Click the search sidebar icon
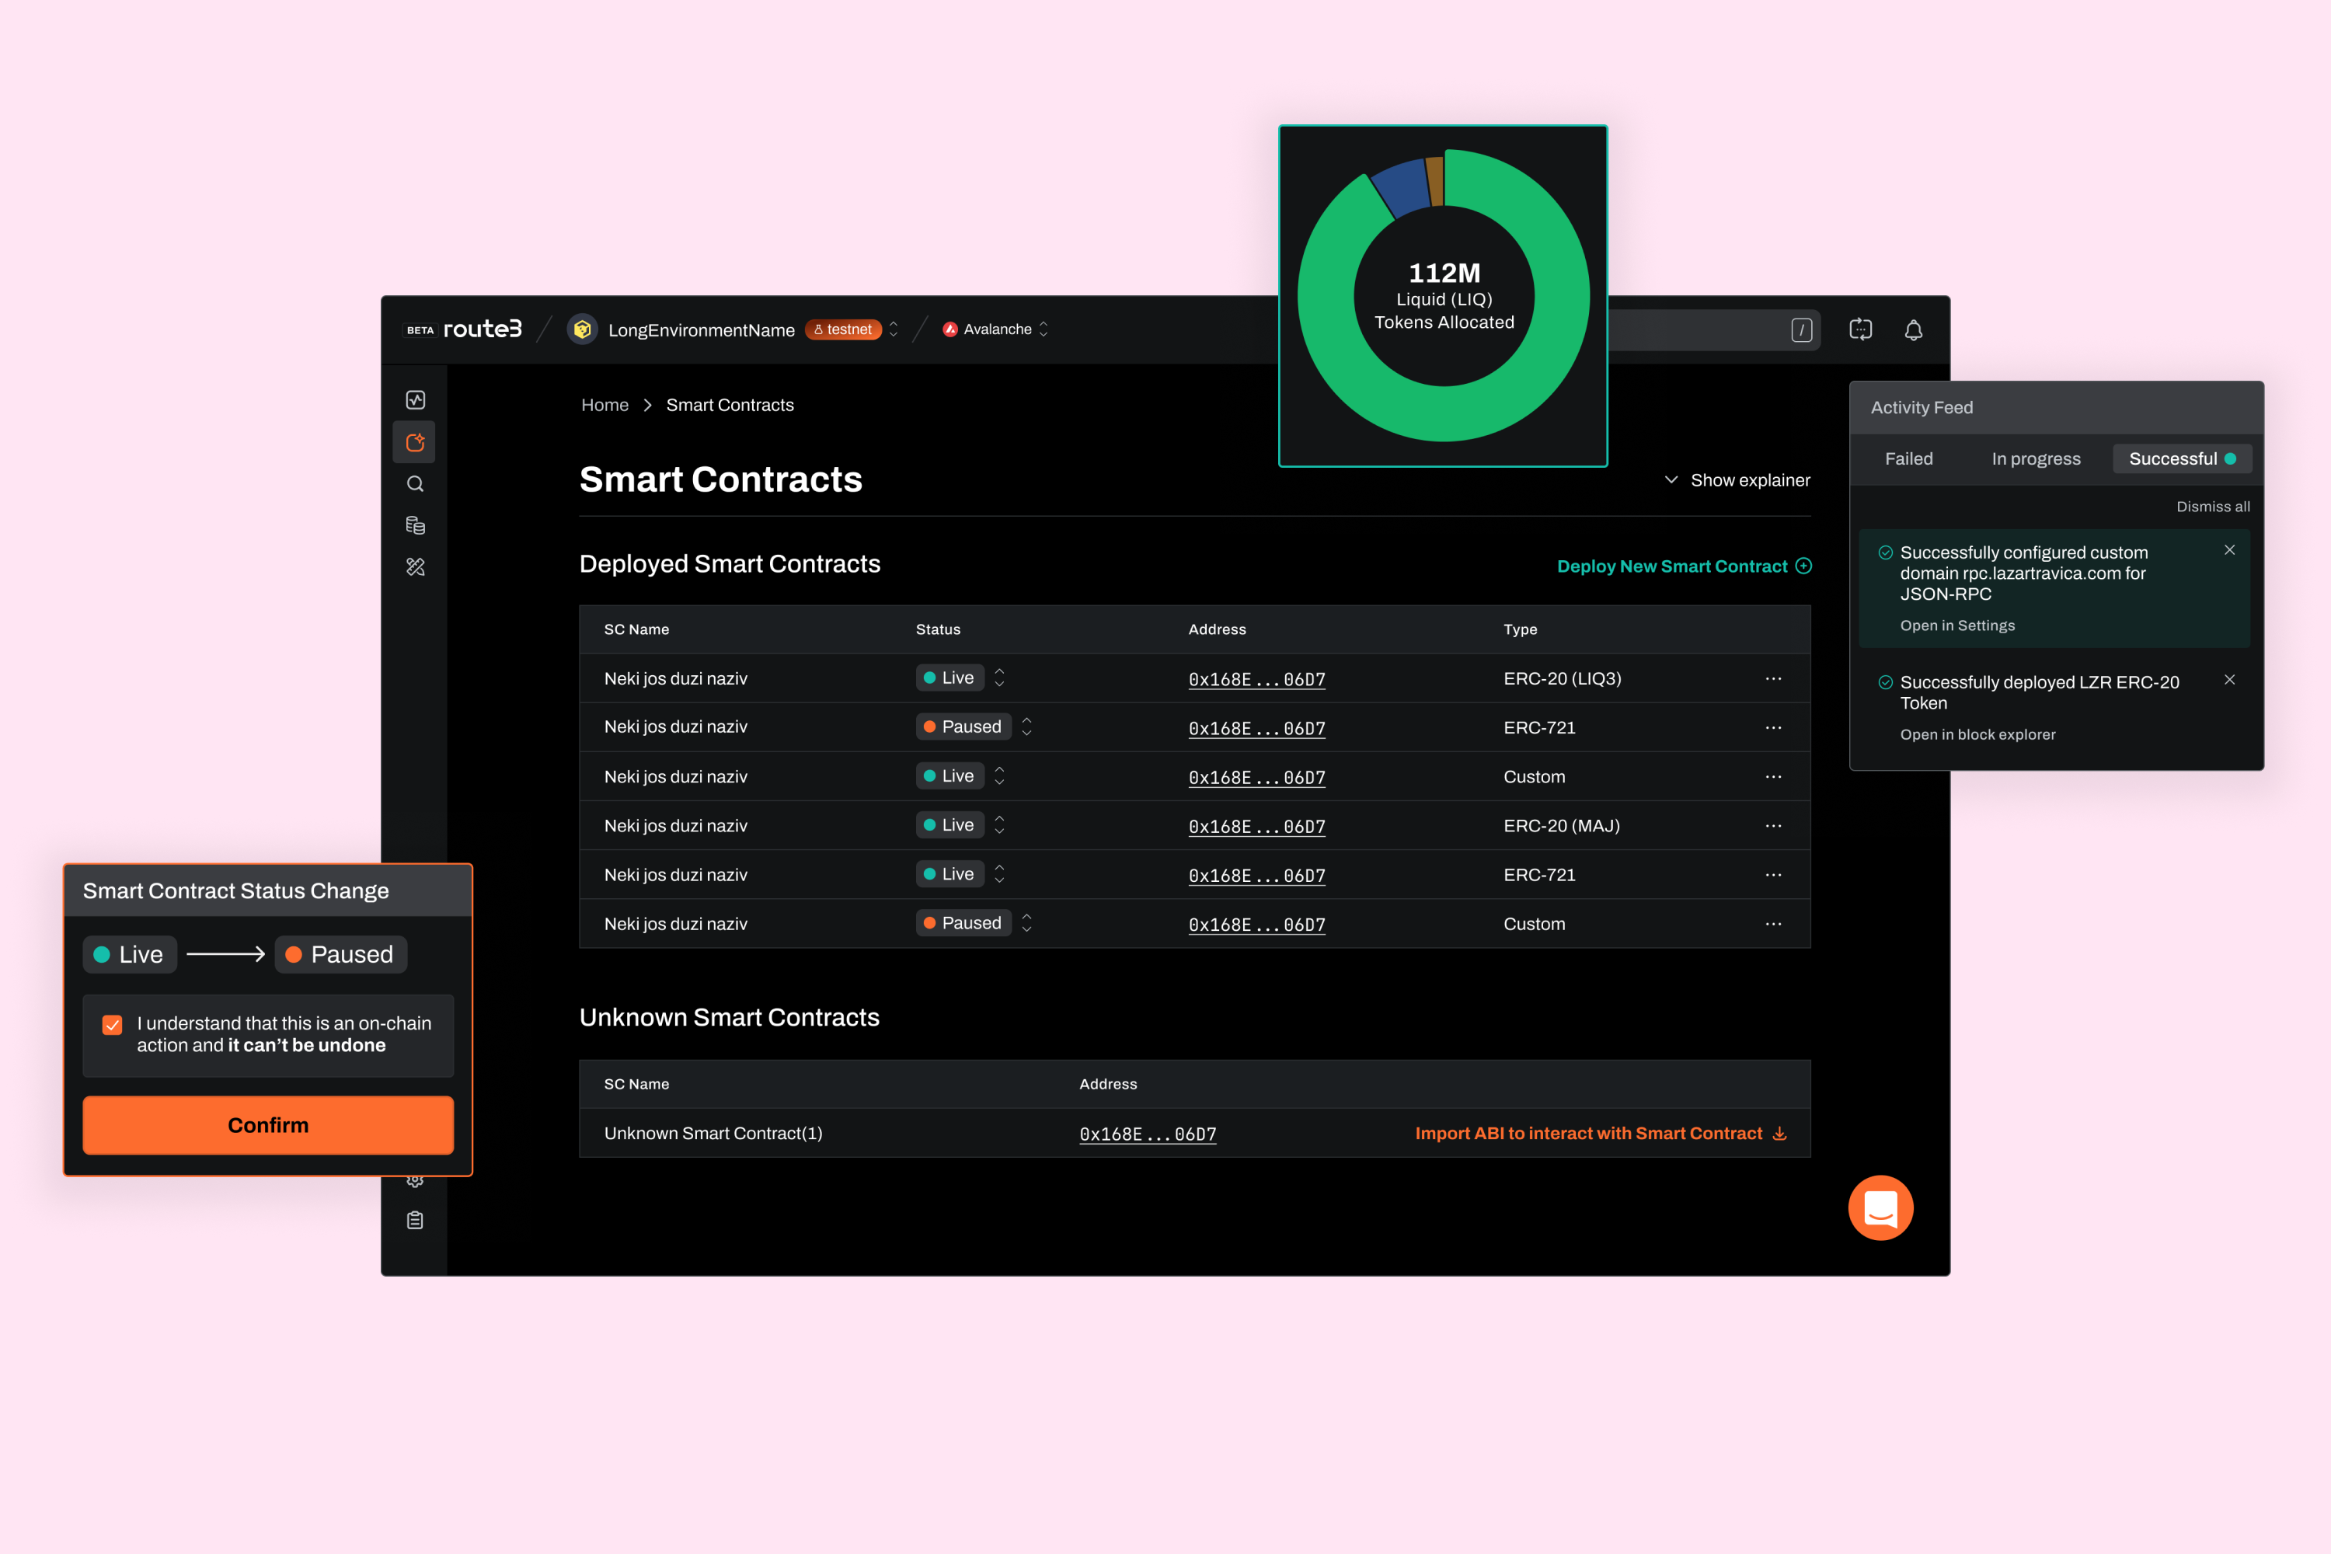The height and width of the screenshot is (1554, 2331). [415, 483]
